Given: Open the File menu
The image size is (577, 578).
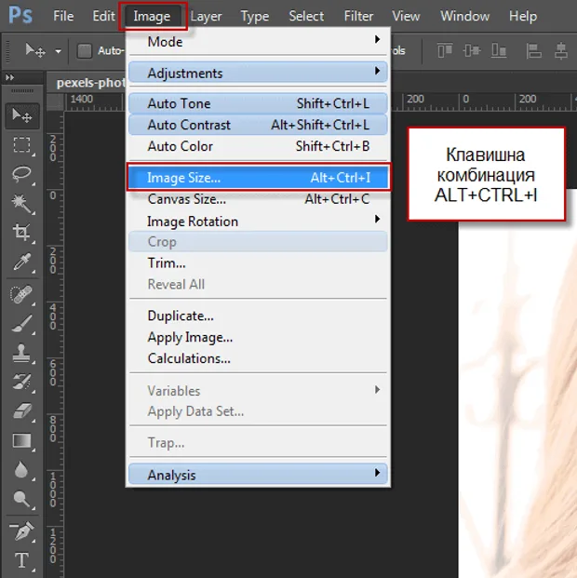Looking at the screenshot, I should [x=63, y=16].
